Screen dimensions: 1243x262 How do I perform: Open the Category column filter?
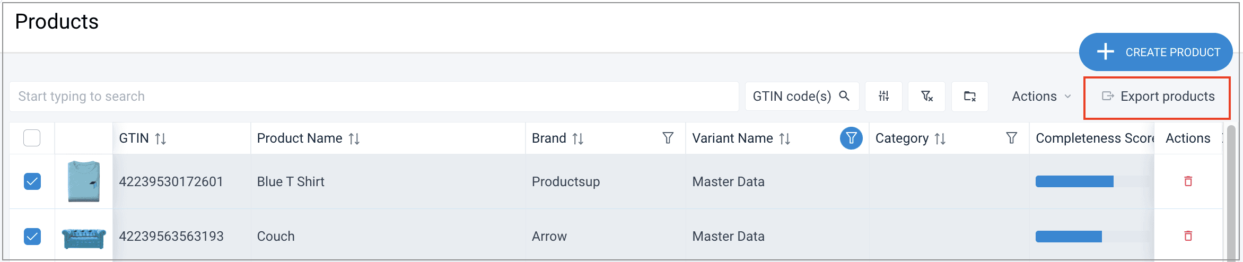(1011, 138)
